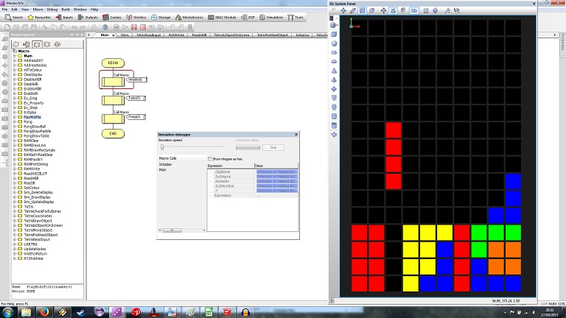Viewport: 566px width, 318px height.
Task: Click the pencil icon in System Panel toolbar
Action: (353, 10)
